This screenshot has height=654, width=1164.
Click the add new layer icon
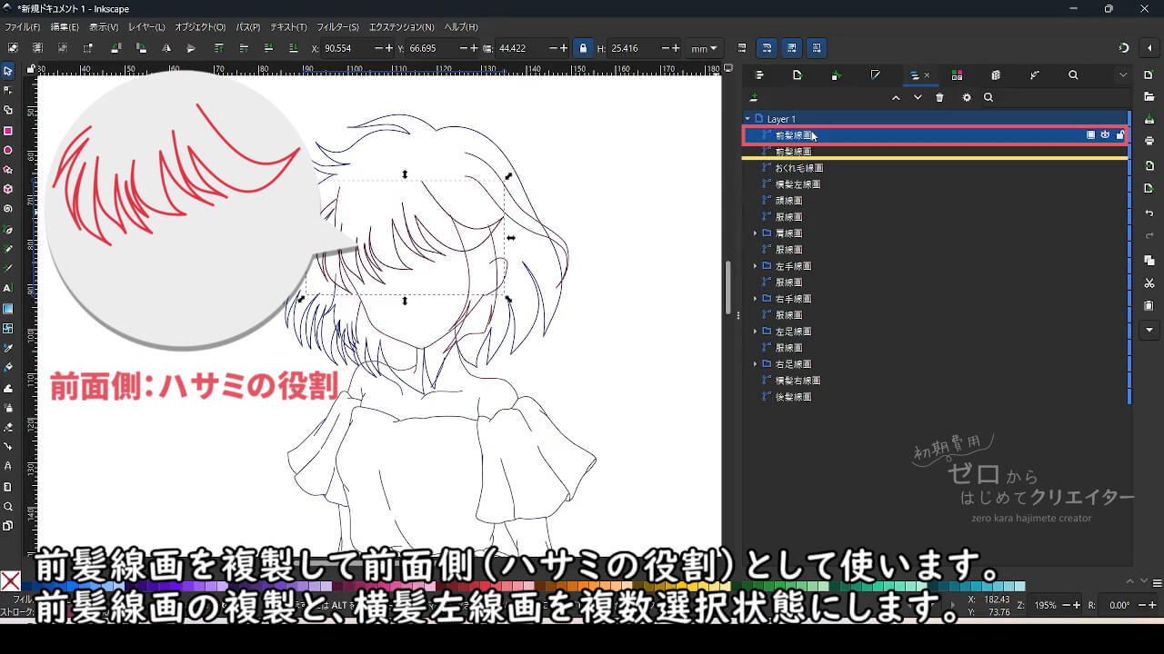pos(753,98)
